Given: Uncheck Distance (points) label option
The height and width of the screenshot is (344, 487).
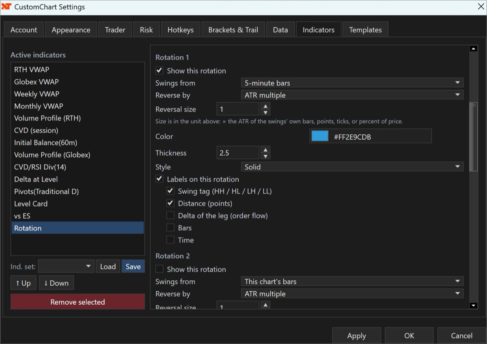Looking at the screenshot, I should (x=170, y=203).
